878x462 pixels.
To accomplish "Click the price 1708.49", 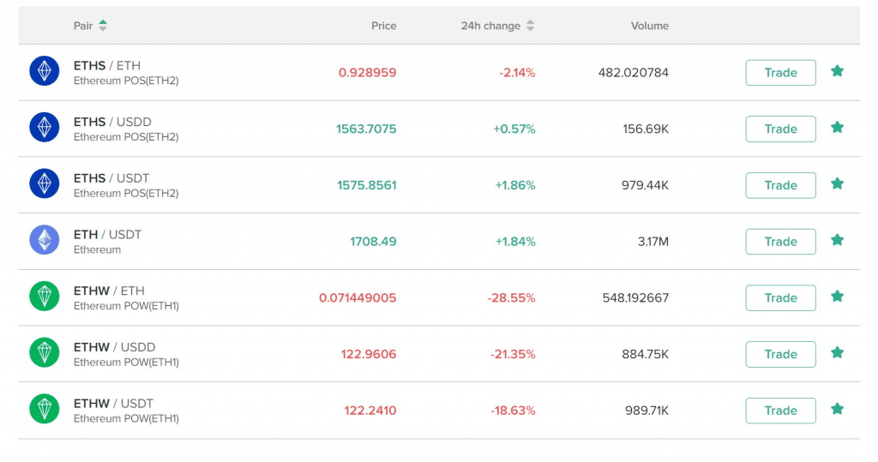I will (x=373, y=242).
